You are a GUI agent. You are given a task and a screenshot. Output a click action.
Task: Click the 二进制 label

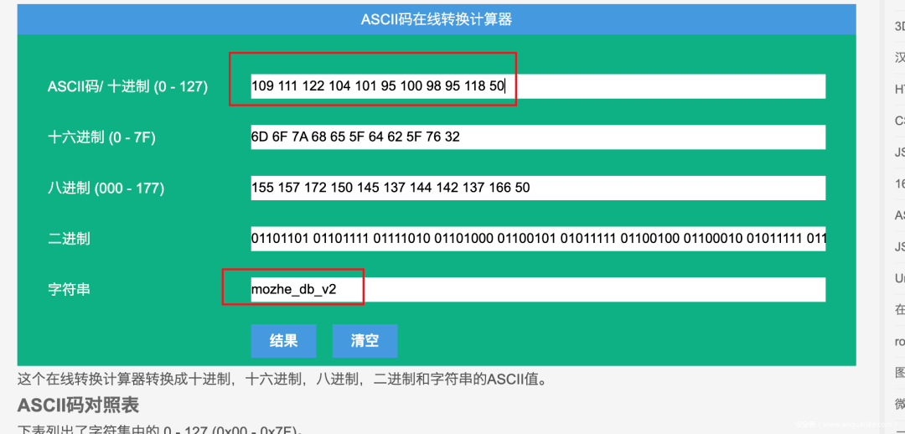coord(69,239)
